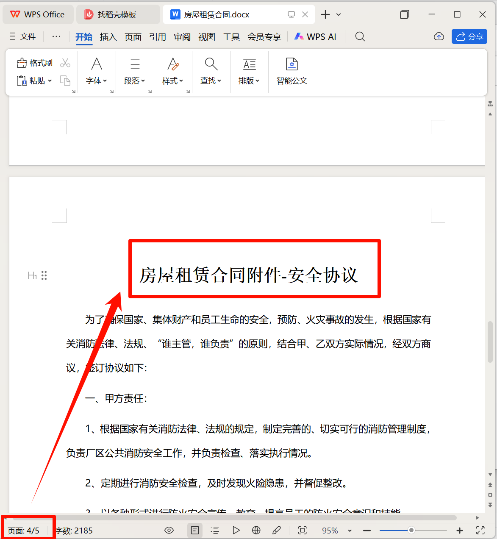Switch to the 开始 ribbon tab

[84, 37]
